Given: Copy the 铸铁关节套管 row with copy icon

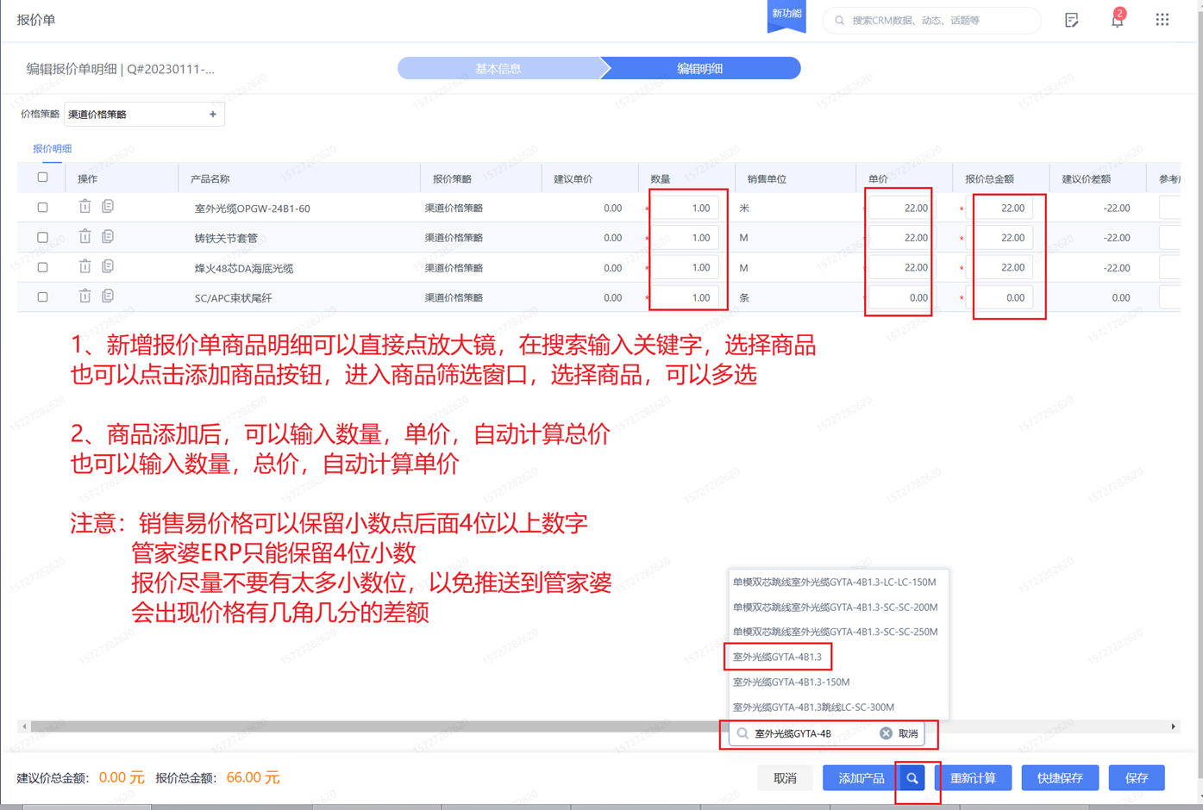Looking at the screenshot, I should pos(108,237).
